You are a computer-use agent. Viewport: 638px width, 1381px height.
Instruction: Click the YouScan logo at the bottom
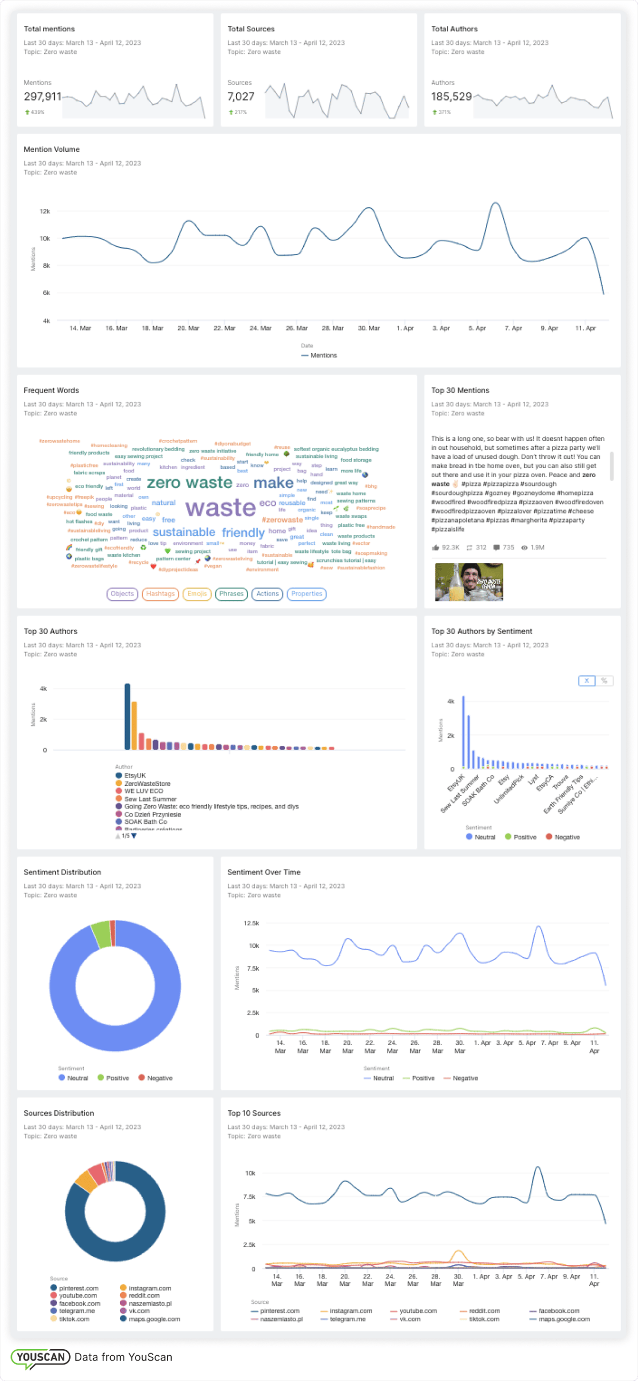pyautogui.click(x=41, y=1357)
